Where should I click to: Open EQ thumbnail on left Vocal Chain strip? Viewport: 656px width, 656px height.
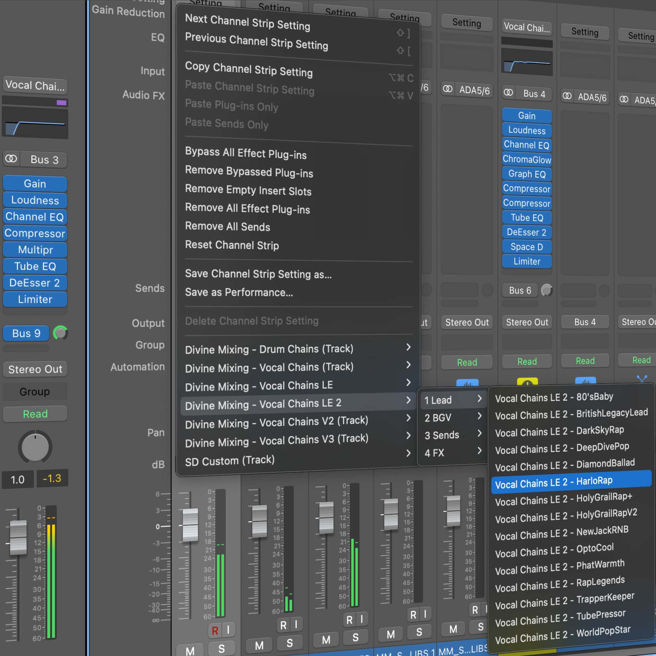coord(35,123)
